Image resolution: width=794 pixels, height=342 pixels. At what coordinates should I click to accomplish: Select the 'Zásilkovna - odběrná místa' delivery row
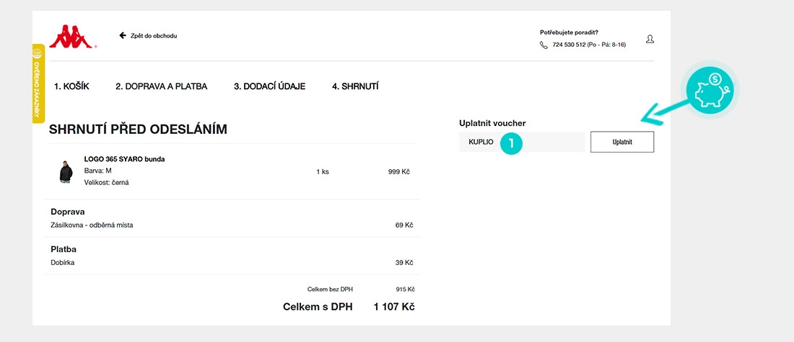(92, 225)
